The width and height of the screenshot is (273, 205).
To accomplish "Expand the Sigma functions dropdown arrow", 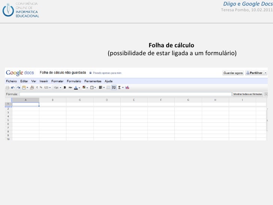I will [123, 88].
